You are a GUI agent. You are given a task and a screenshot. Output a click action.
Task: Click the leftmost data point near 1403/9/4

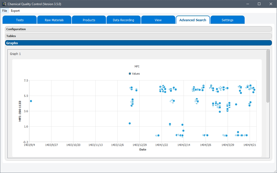pos(31,101)
